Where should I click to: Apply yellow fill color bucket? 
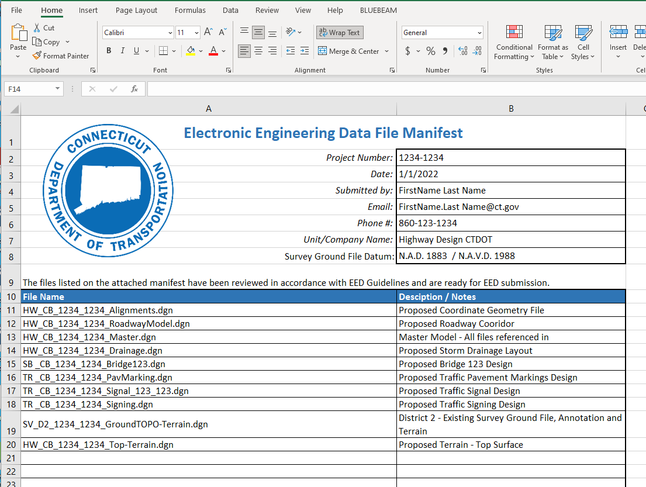point(191,51)
